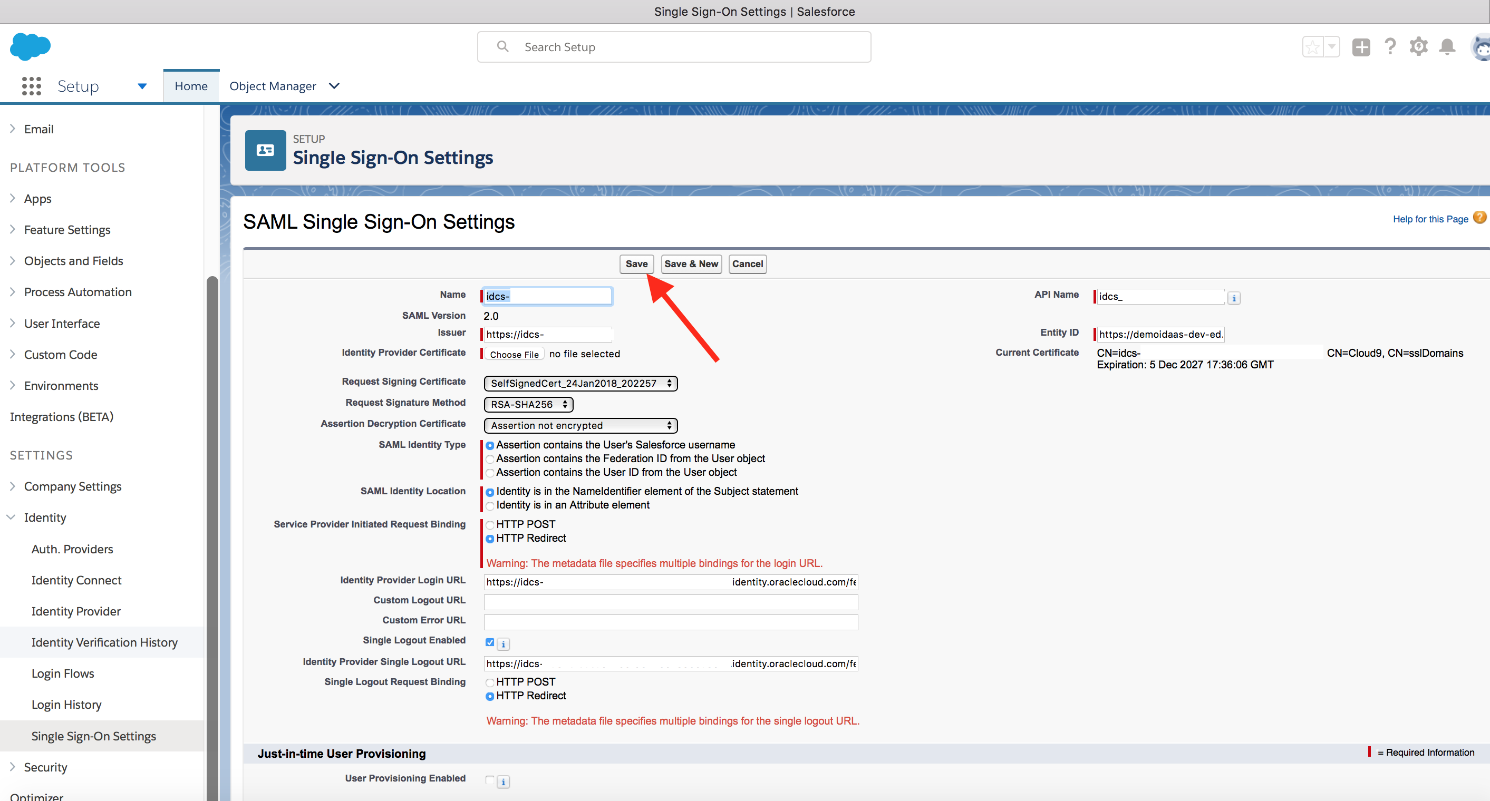The width and height of the screenshot is (1490, 801).
Task: Open the favorites list dropdown arrow
Action: (x=1331, y=47)
